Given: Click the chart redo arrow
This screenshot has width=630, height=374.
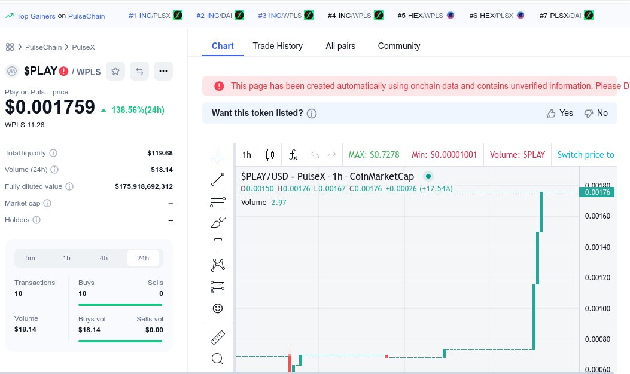Looking at the screenshot, I should [x=331, y=155].
